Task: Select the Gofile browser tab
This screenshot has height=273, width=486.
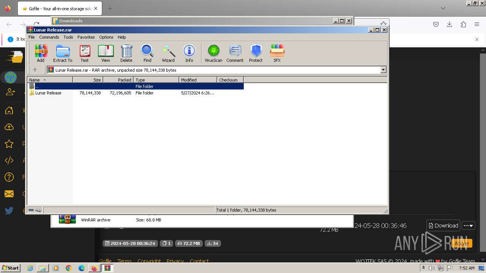Action: (x=59, y=8)
